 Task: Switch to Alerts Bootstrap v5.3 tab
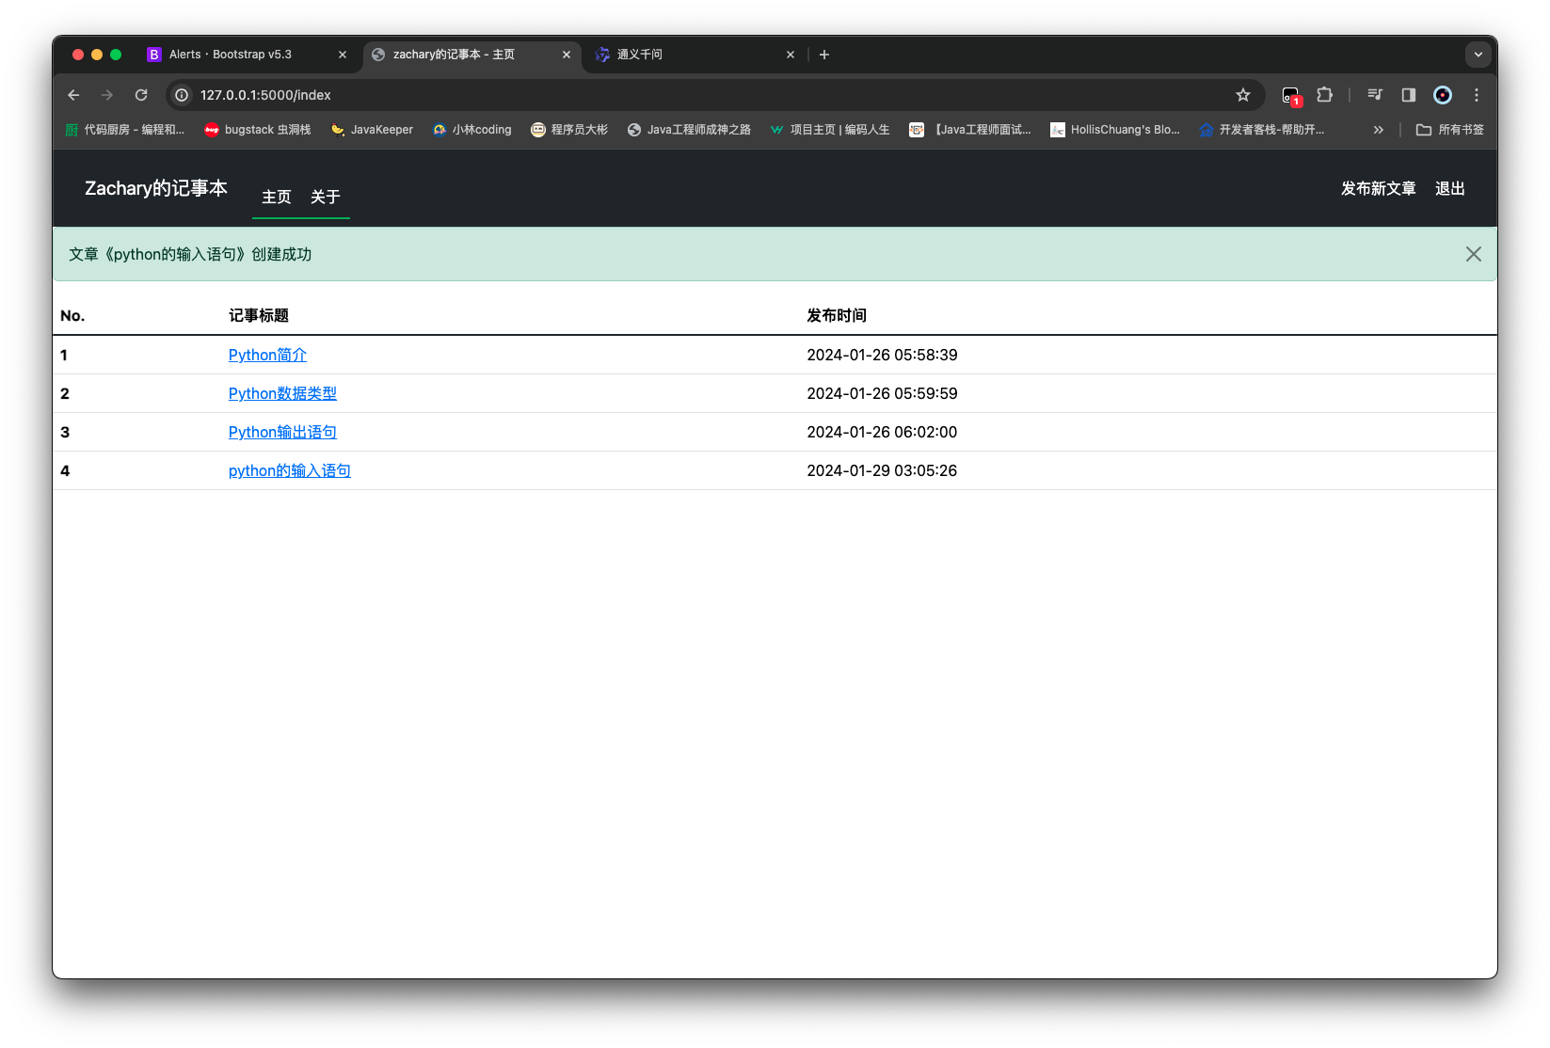(x=248, y=55)
